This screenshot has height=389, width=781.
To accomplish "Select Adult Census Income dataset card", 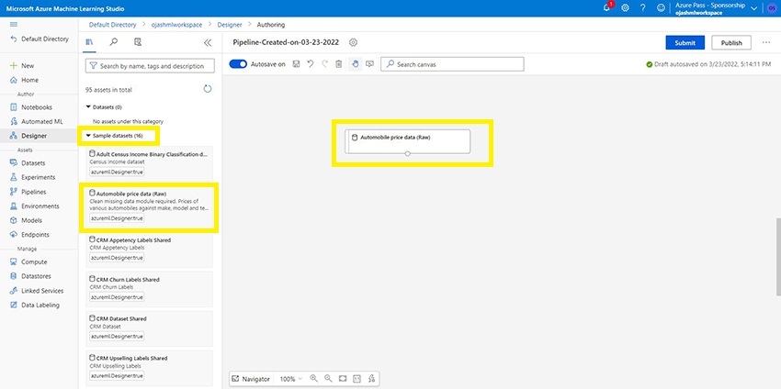I will click(x=149, y=163).
